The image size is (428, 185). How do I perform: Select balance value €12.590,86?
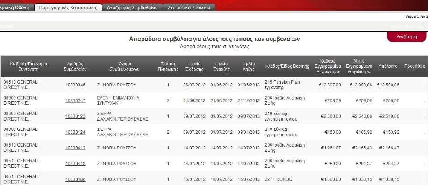tap(388, 85)
